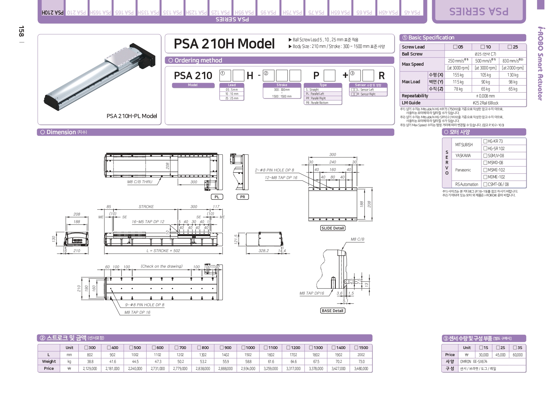This screenshot has height=396, width=559.
Task: Check the 300 stroke checkbox
Action: click(86, 347)
